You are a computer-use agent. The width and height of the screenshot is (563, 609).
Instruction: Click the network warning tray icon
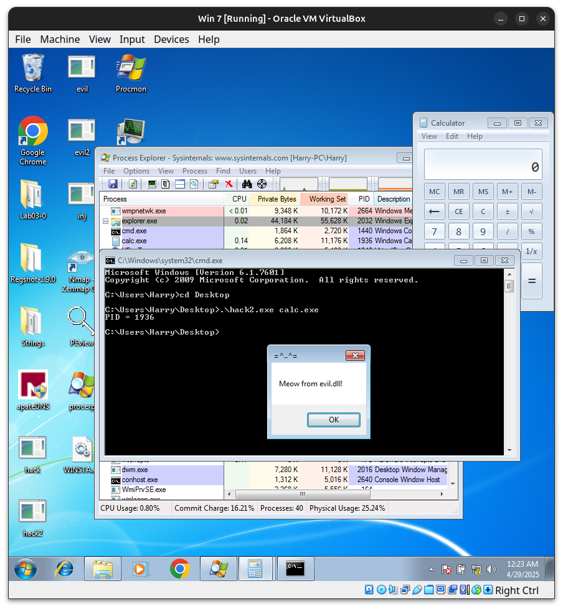click(476, 569)
